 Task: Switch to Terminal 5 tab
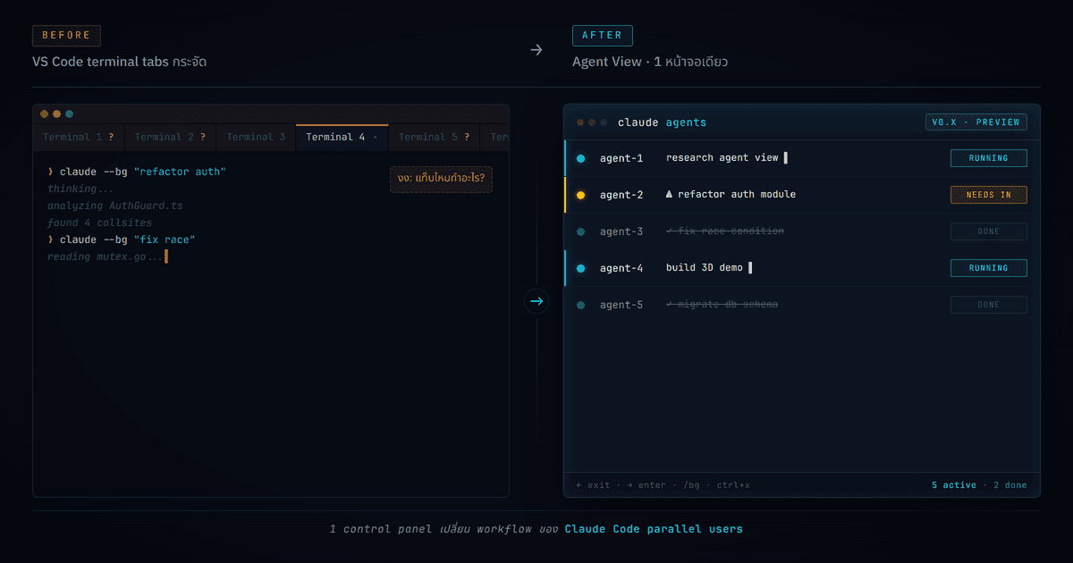434,137
